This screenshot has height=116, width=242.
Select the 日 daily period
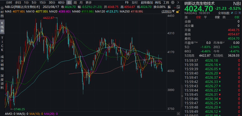pos(69,3)
